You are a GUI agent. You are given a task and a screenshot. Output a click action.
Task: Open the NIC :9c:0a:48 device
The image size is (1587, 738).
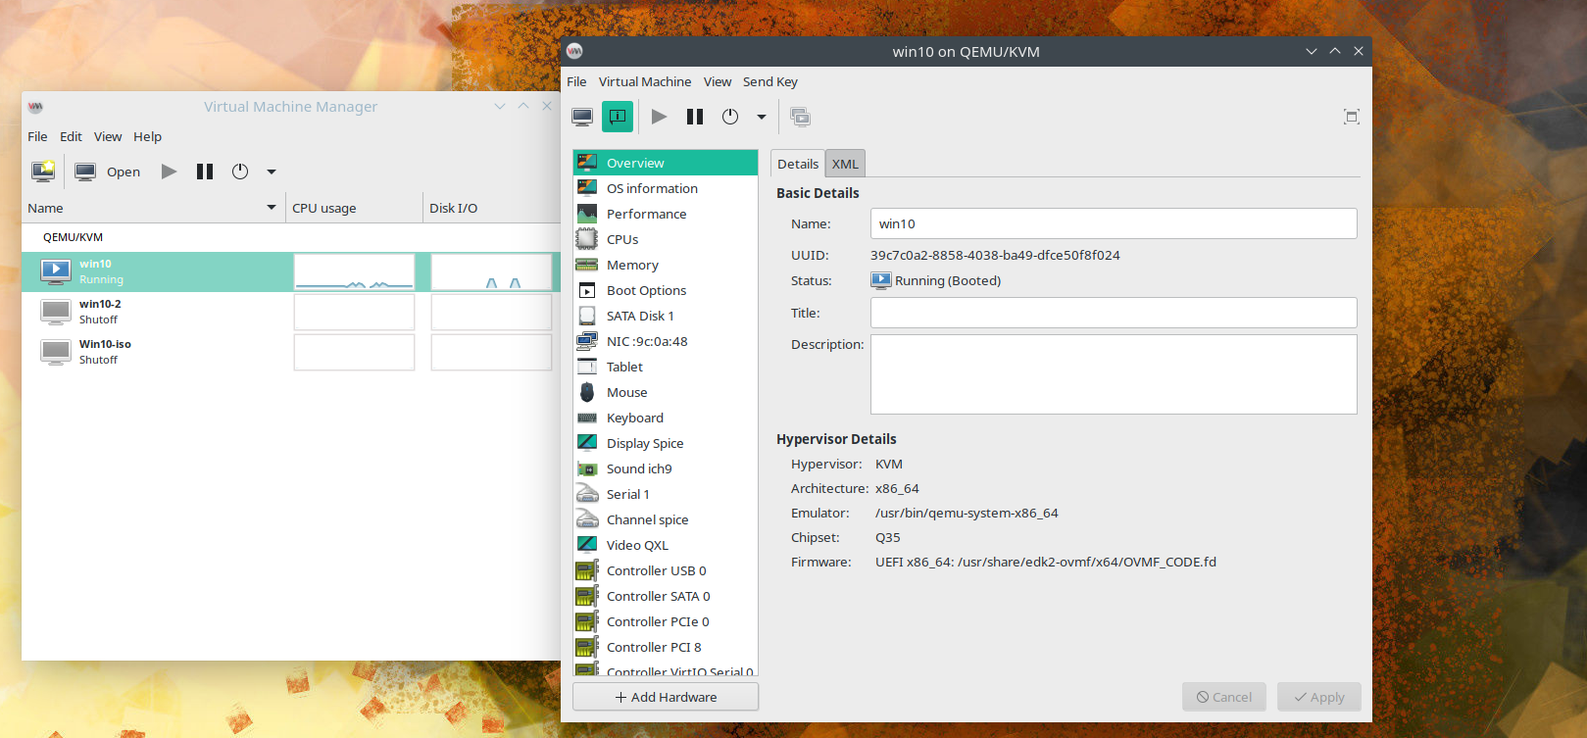666,341
